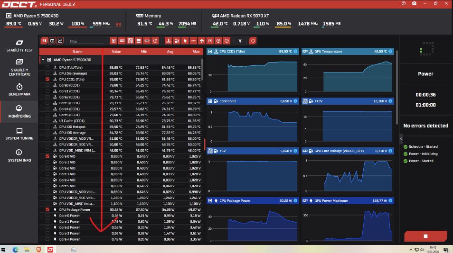Open the Stability Certificate section
453x253 pixels.
click(19, 67)
